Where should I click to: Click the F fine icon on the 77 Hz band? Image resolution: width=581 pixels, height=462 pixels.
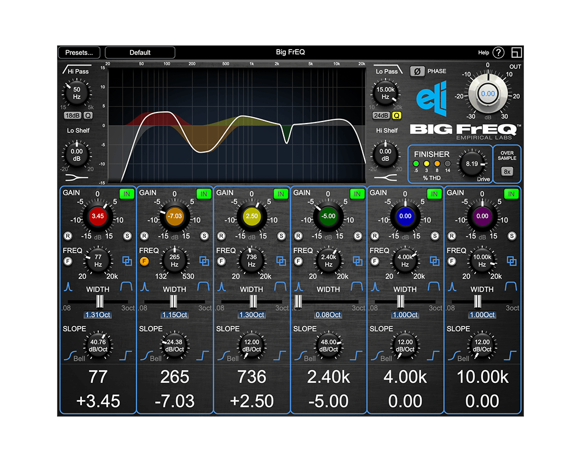tap(68, 261)
